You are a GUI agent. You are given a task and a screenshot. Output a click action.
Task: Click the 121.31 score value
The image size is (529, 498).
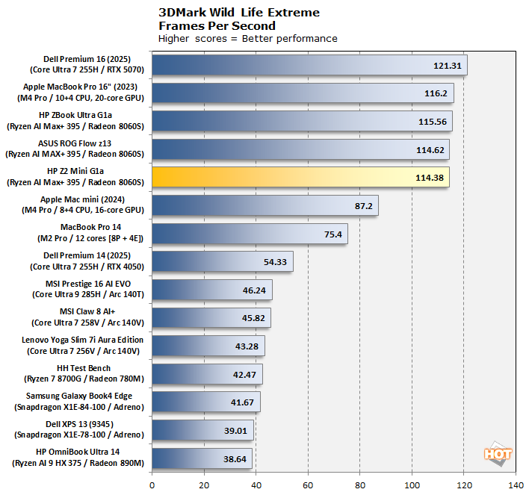[x=448, y=66]
